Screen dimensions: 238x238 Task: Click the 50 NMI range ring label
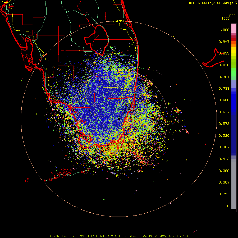119,70
